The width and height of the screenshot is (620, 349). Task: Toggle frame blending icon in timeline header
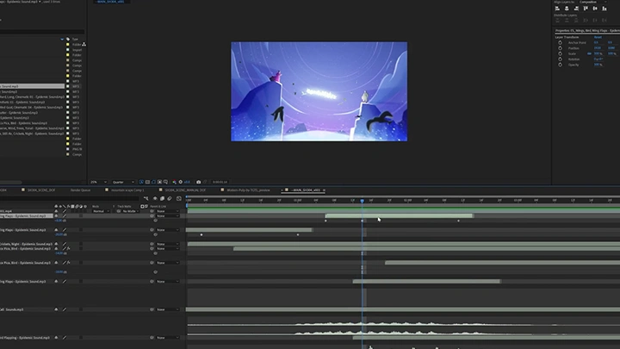[162, 199]
